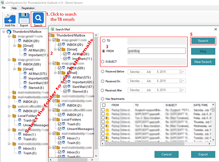Click the Export button at the dialog bottom
The height and width of the screenshot is (162, 219).
coord(203,154)
